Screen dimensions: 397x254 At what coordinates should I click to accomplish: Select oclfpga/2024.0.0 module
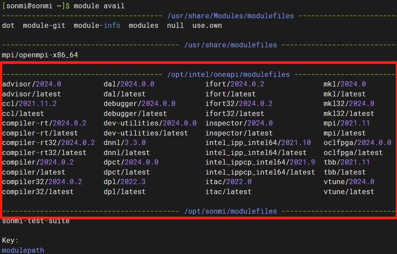coord(357,143)
